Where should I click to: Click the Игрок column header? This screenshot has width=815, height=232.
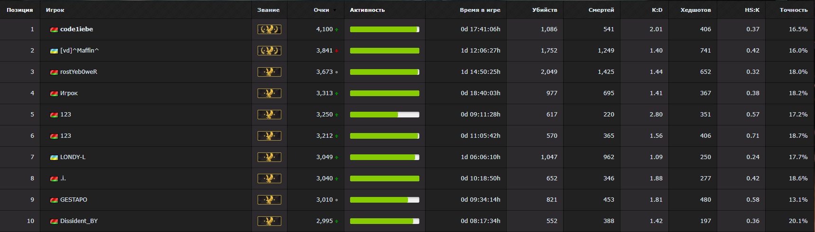tap(55, 10)
